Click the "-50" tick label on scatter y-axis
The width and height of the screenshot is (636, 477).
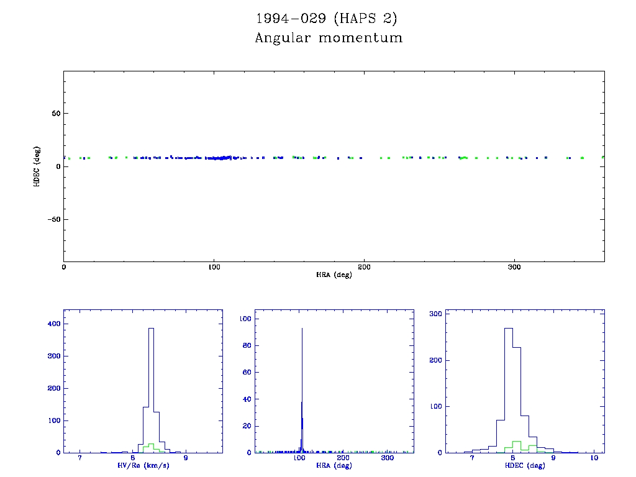(53, 220)
